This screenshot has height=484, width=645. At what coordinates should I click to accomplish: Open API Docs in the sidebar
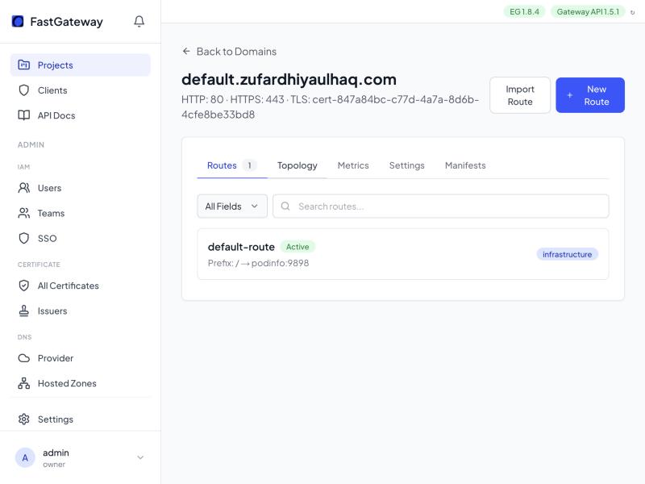(80, 115)
